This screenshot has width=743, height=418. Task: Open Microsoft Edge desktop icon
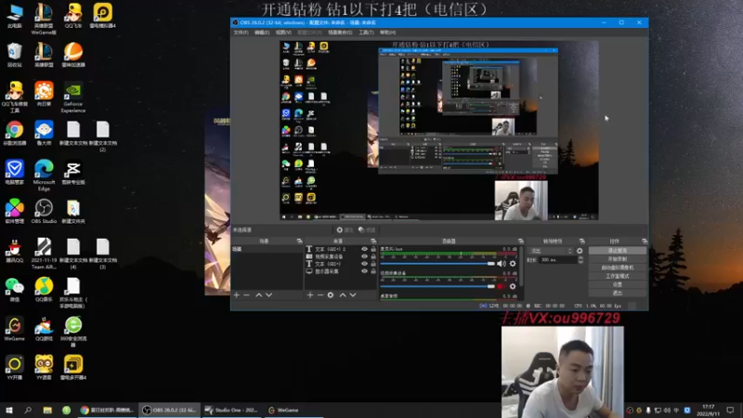(x=44, y=176)
